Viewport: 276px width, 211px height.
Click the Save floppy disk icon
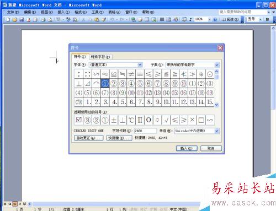(22, 19)
